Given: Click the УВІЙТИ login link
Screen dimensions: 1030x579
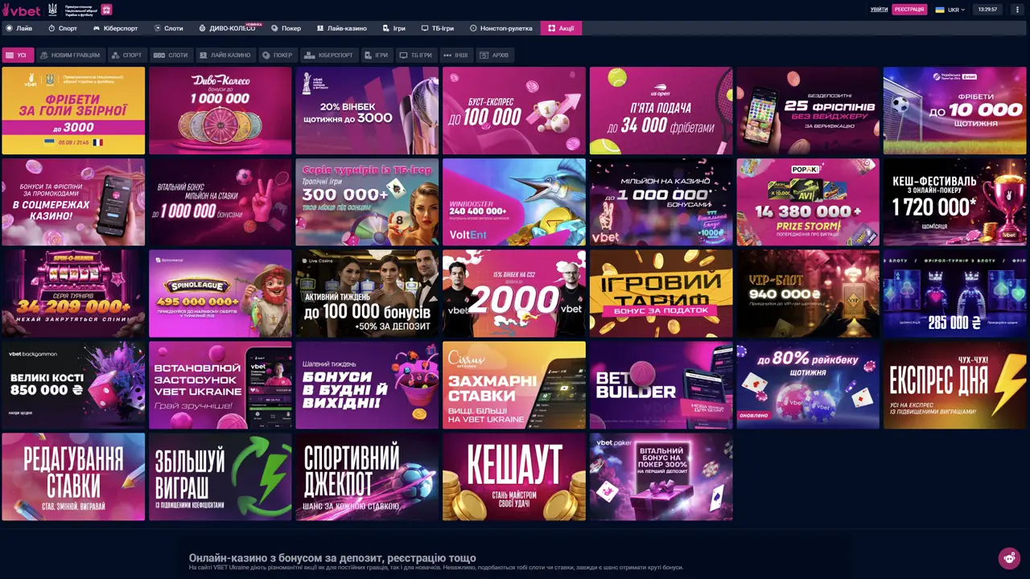Looking at the screenshot, I should [879, 10].
